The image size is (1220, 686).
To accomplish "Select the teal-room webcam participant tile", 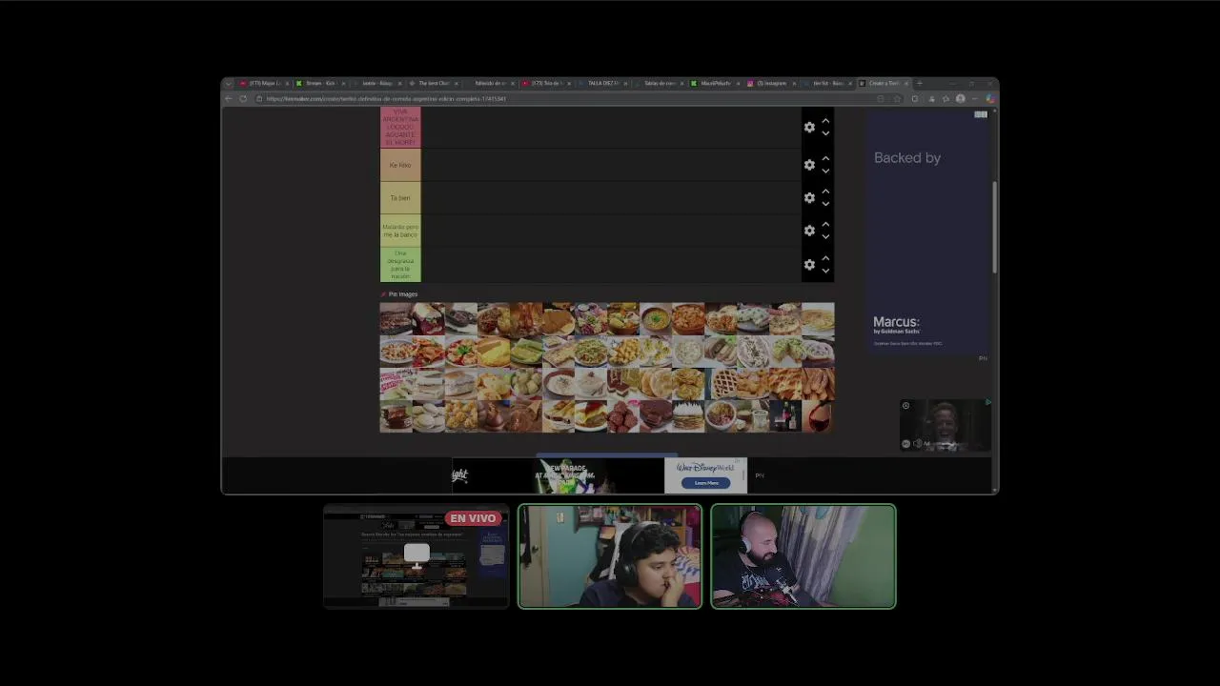I will (x=610, y=556).
